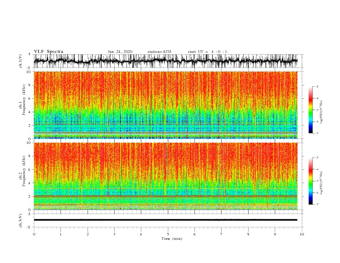This screenshot has height=263, width=340.
Task: Click time axis tick label "3"
Action: [114, 234]
